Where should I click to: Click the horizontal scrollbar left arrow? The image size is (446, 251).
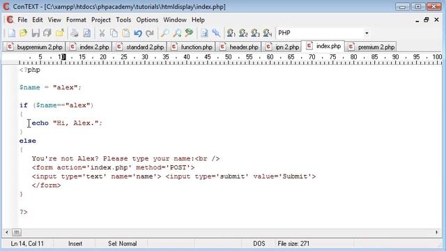[7, 232]
